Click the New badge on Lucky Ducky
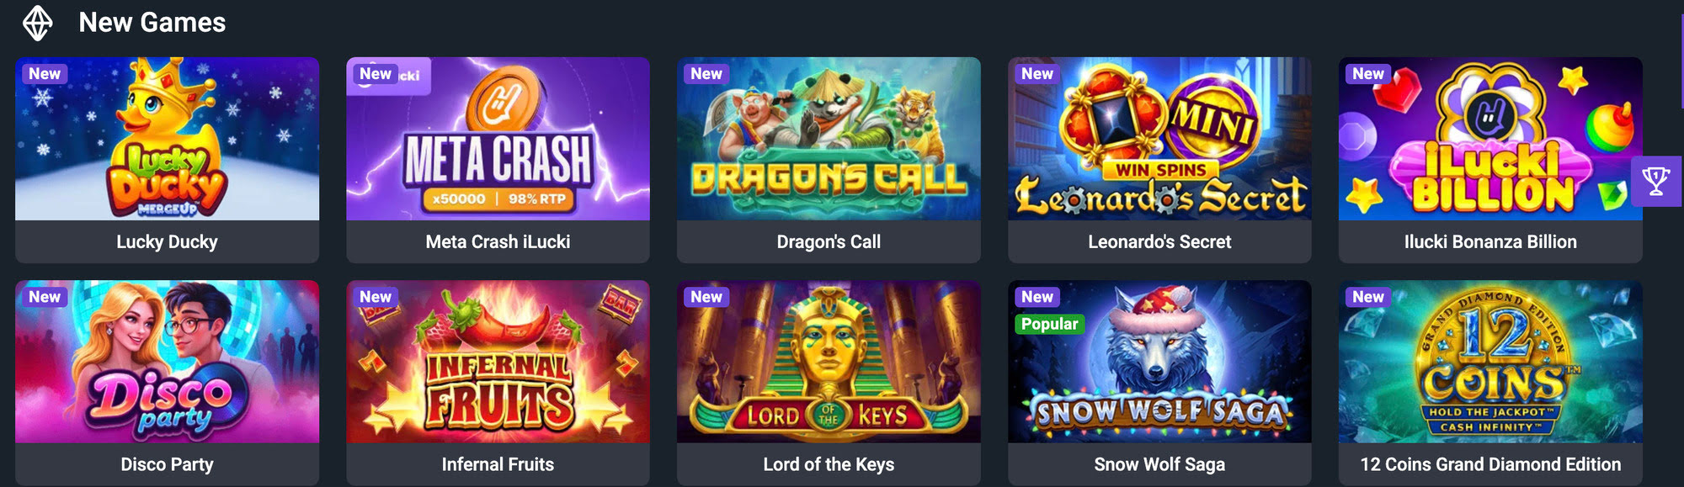The image size is (1684, 487). [45, 74]
